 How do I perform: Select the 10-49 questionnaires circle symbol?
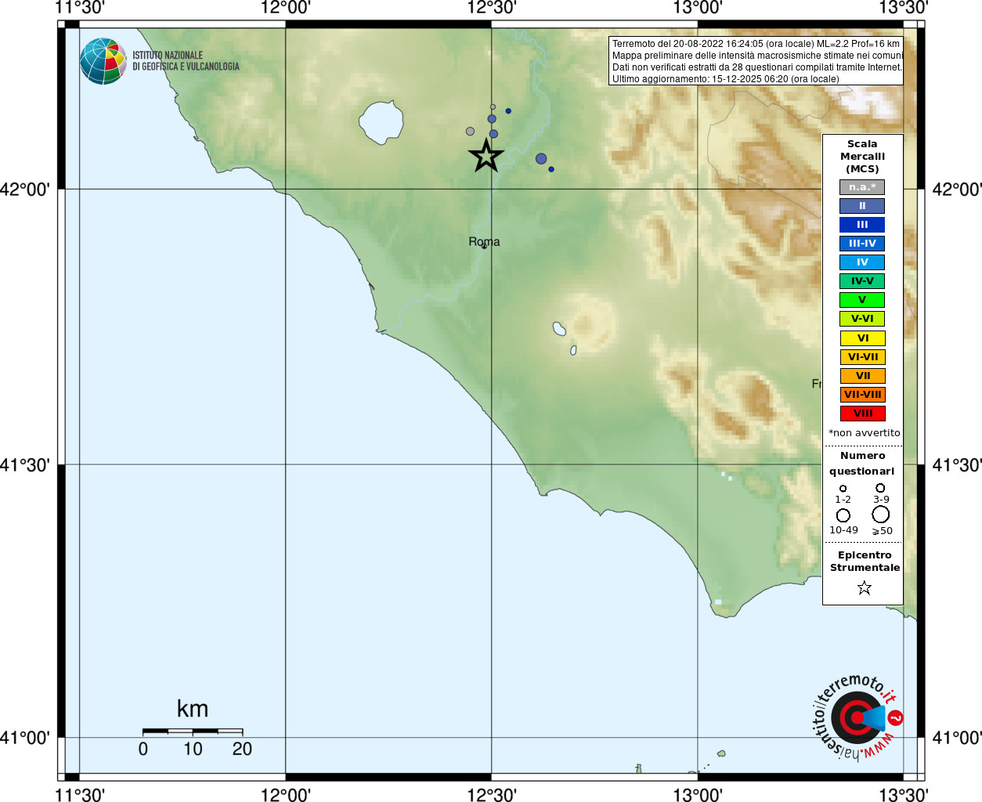(x=843, y=515)
